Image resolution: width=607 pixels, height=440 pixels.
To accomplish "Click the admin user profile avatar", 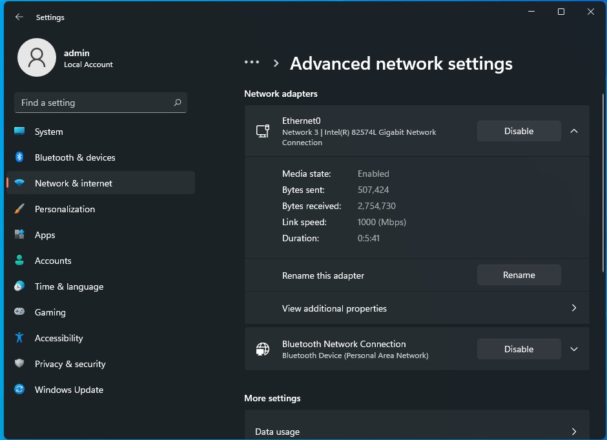I will (37, 58).
